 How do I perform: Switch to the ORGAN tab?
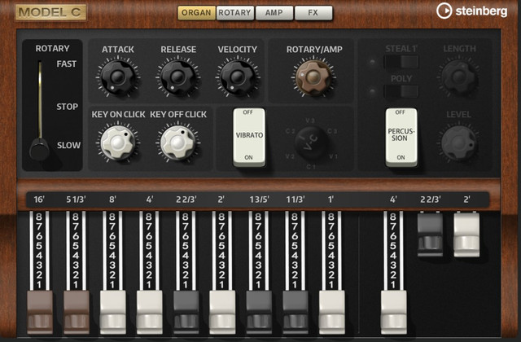(196, 13)
